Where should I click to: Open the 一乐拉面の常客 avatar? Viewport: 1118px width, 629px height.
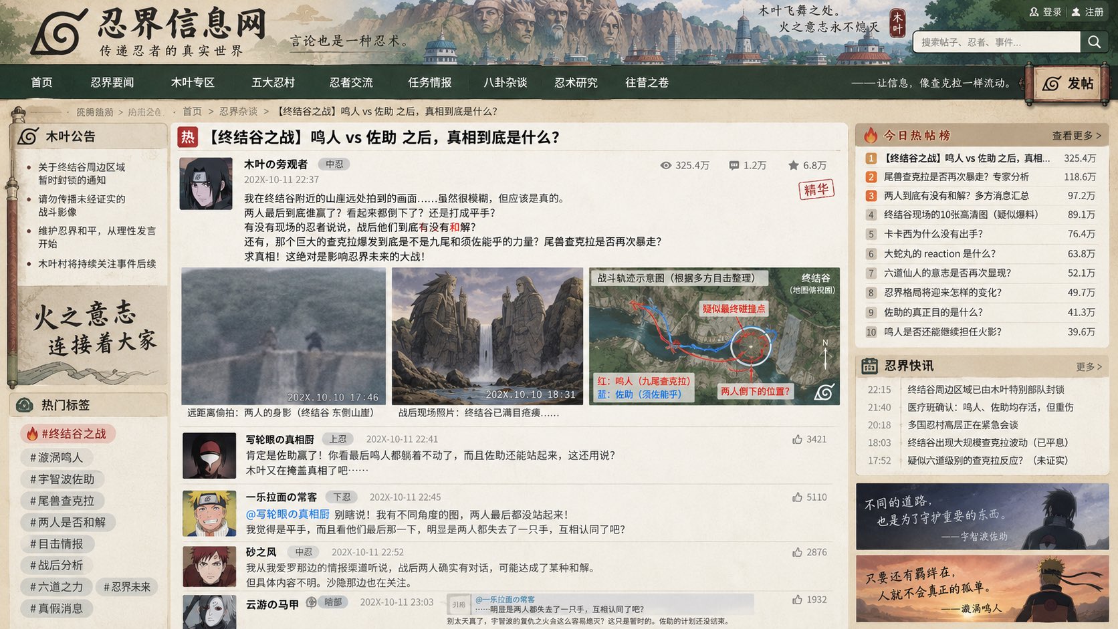(x=209, y=513)
